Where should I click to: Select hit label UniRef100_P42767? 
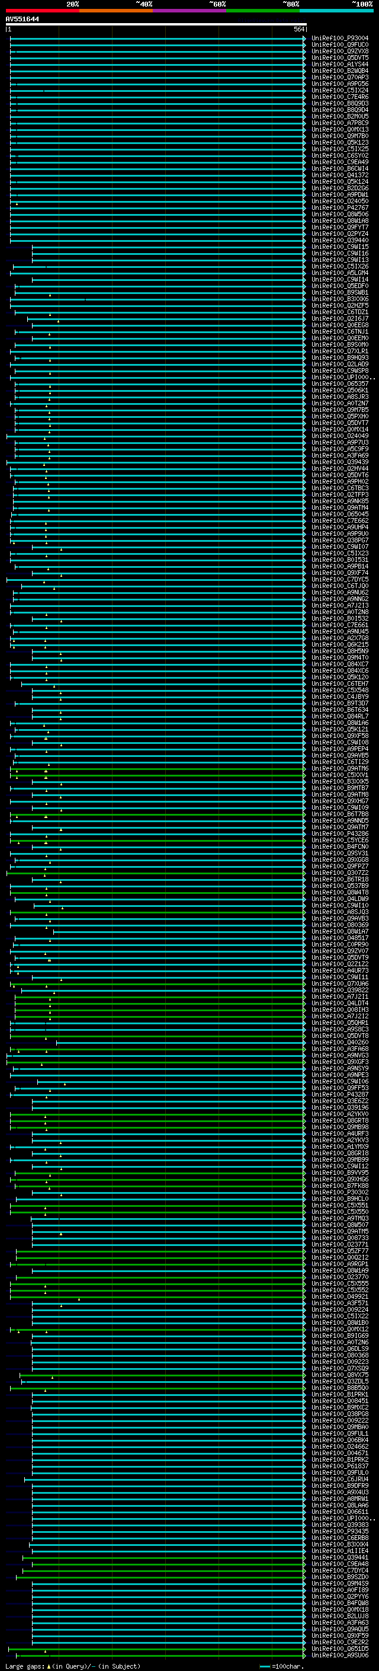(x=340, y=207)
